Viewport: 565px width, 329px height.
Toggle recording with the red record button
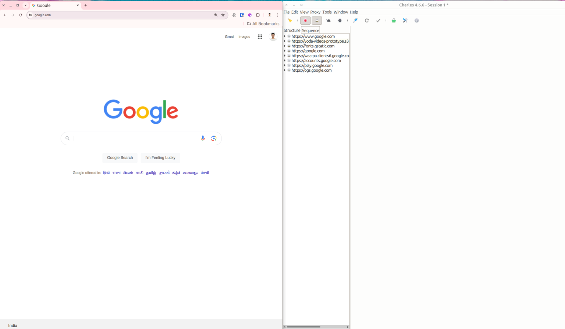click(305, 20)
